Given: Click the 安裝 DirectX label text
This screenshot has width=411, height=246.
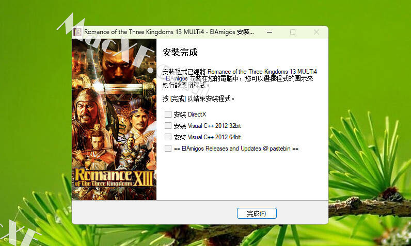Looking at the screenshot, I should 190,114.
